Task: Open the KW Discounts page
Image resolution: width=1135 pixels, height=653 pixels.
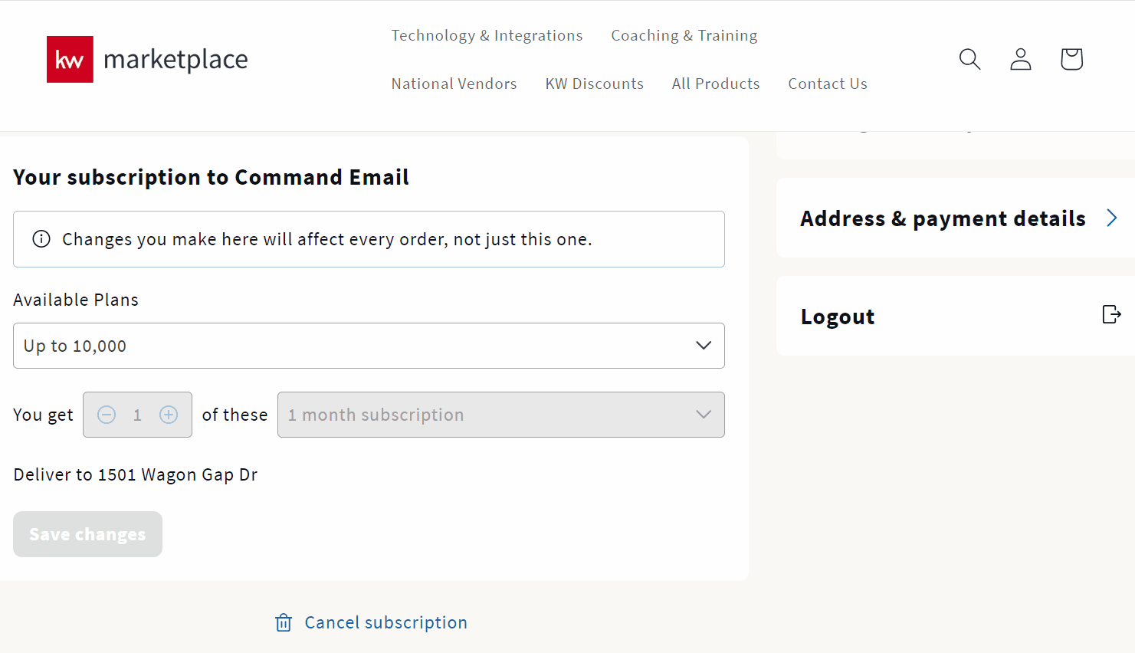Action: coord(594,84)
